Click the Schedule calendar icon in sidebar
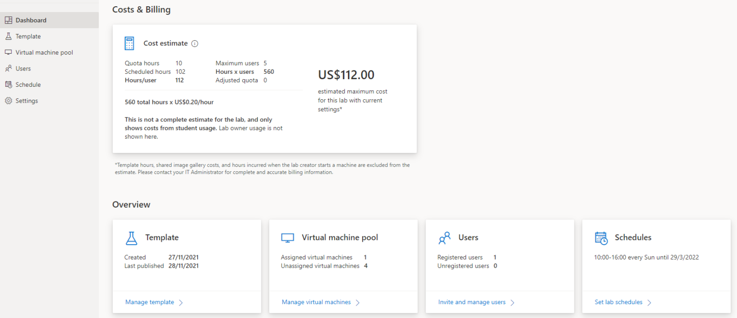Viewport: 737px width, 318px height. click(8, 84)
